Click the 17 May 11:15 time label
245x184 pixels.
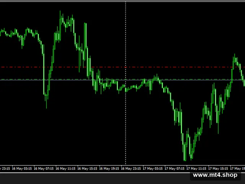coord(196,169)
